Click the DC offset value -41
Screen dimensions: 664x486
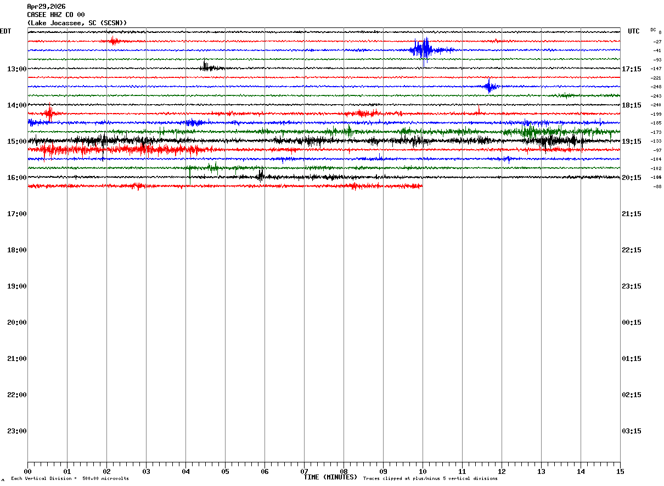point(657,50)
